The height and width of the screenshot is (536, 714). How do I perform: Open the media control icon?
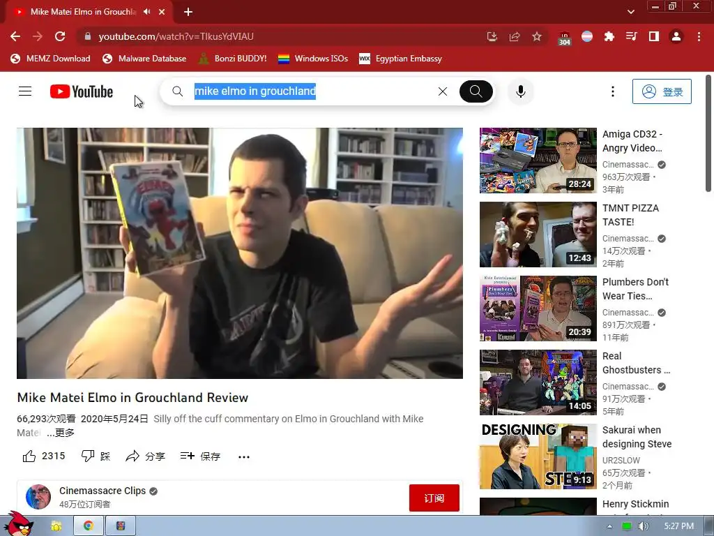pos(631,36)
